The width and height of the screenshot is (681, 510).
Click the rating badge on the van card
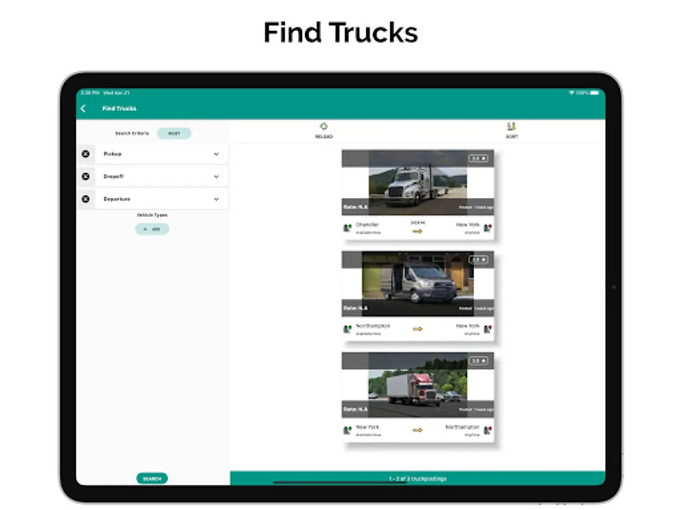pos(478,260)
